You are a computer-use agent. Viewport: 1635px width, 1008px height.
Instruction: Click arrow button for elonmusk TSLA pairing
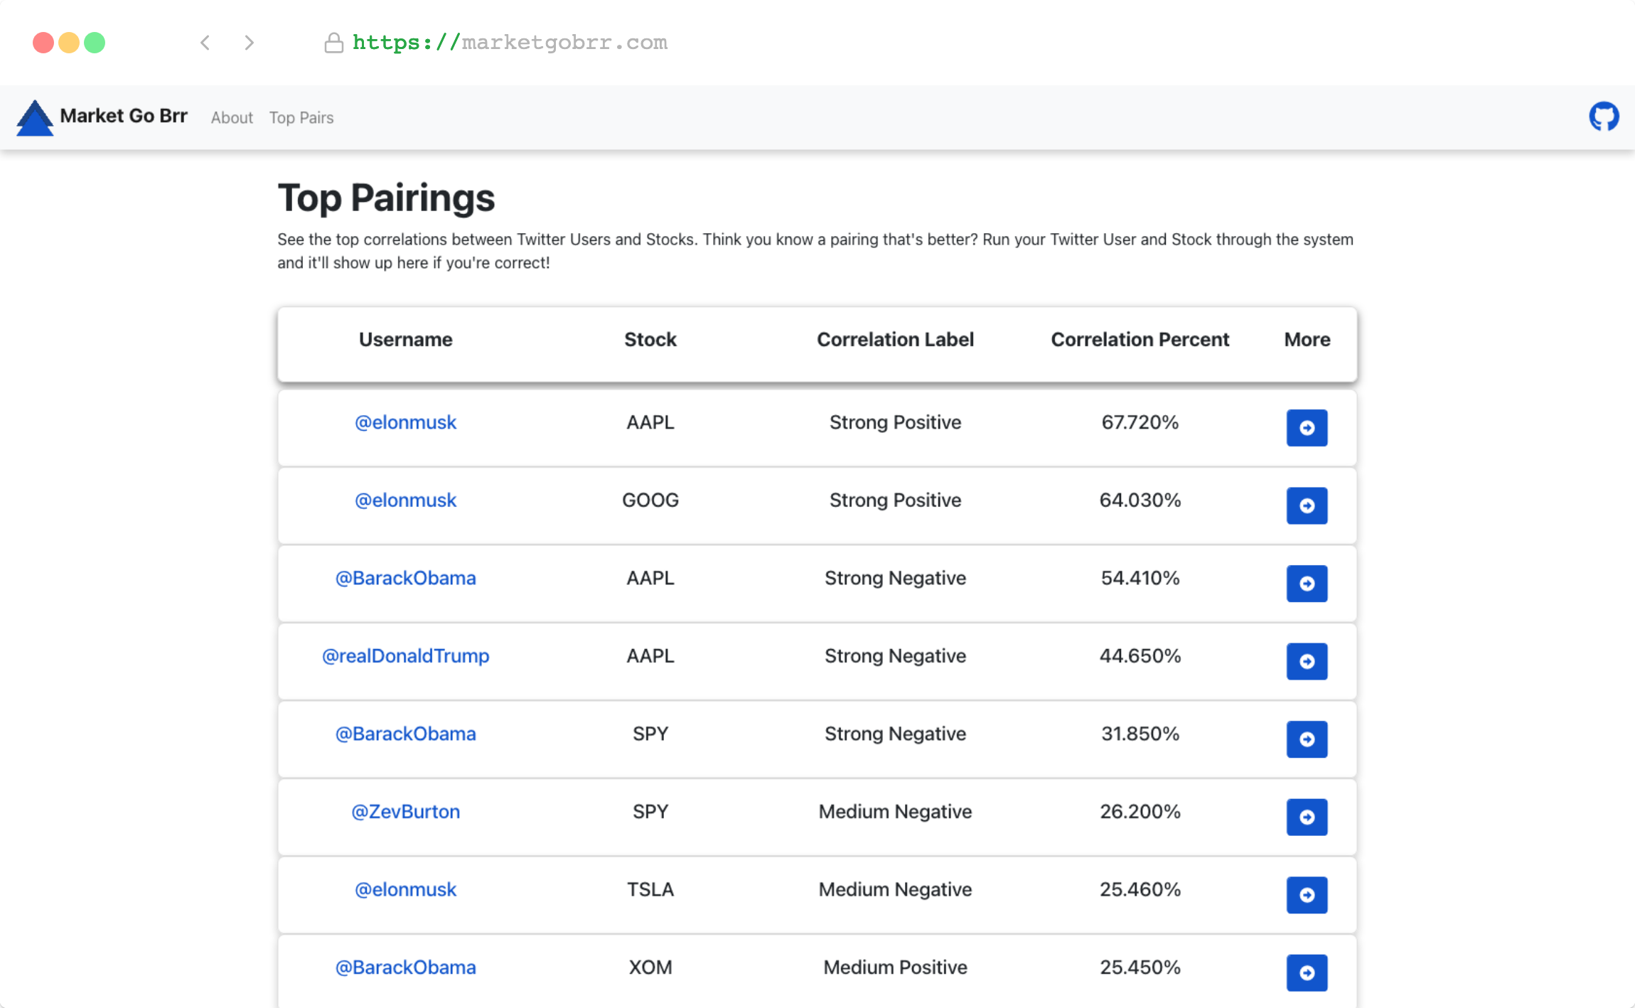(x=1307, y=895)
